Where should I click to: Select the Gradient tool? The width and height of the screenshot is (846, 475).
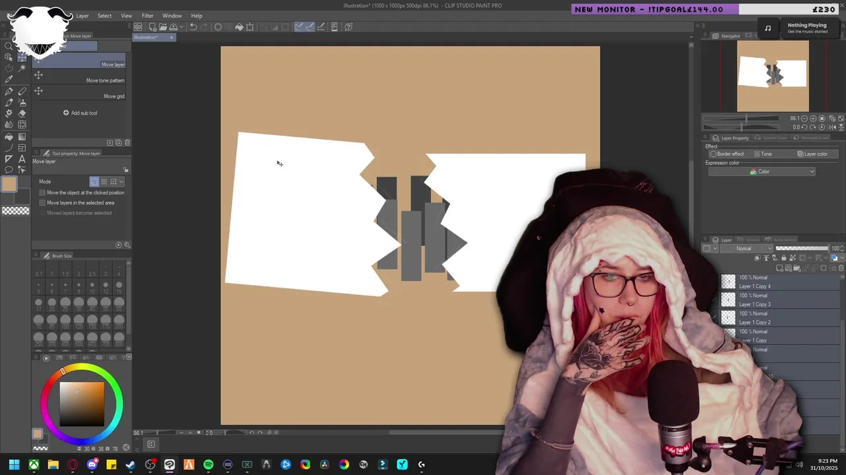(x=22, y=137)
